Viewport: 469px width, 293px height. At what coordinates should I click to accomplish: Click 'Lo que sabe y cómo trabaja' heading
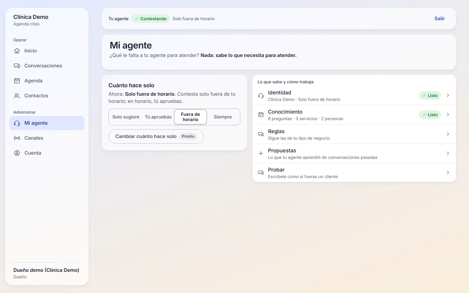(285, 82)
